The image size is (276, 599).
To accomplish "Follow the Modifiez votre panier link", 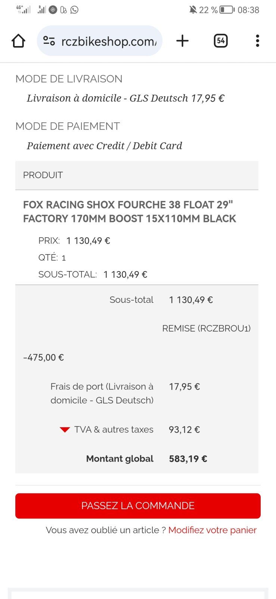I will tap(213, 530).
